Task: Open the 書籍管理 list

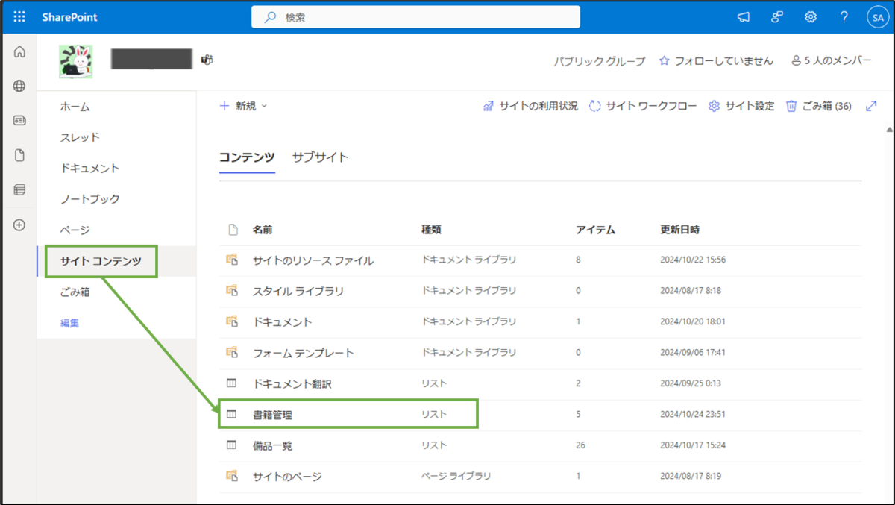Action: pos(272,414)
